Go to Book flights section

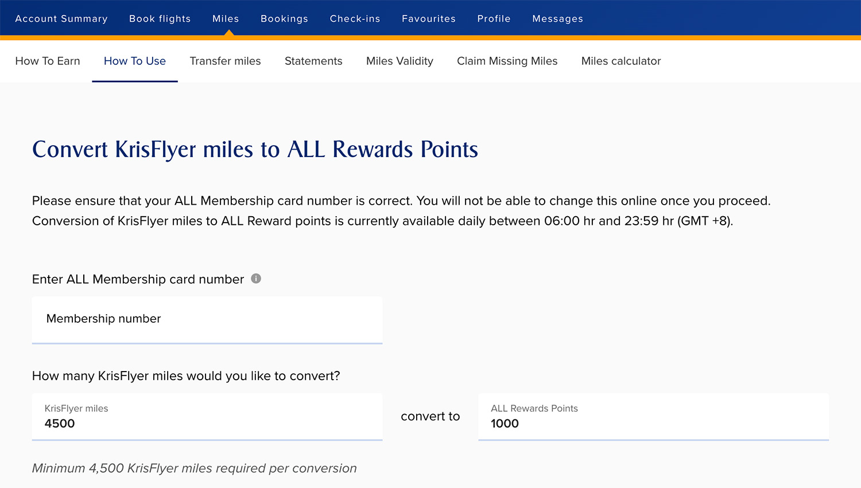[160, 18]
